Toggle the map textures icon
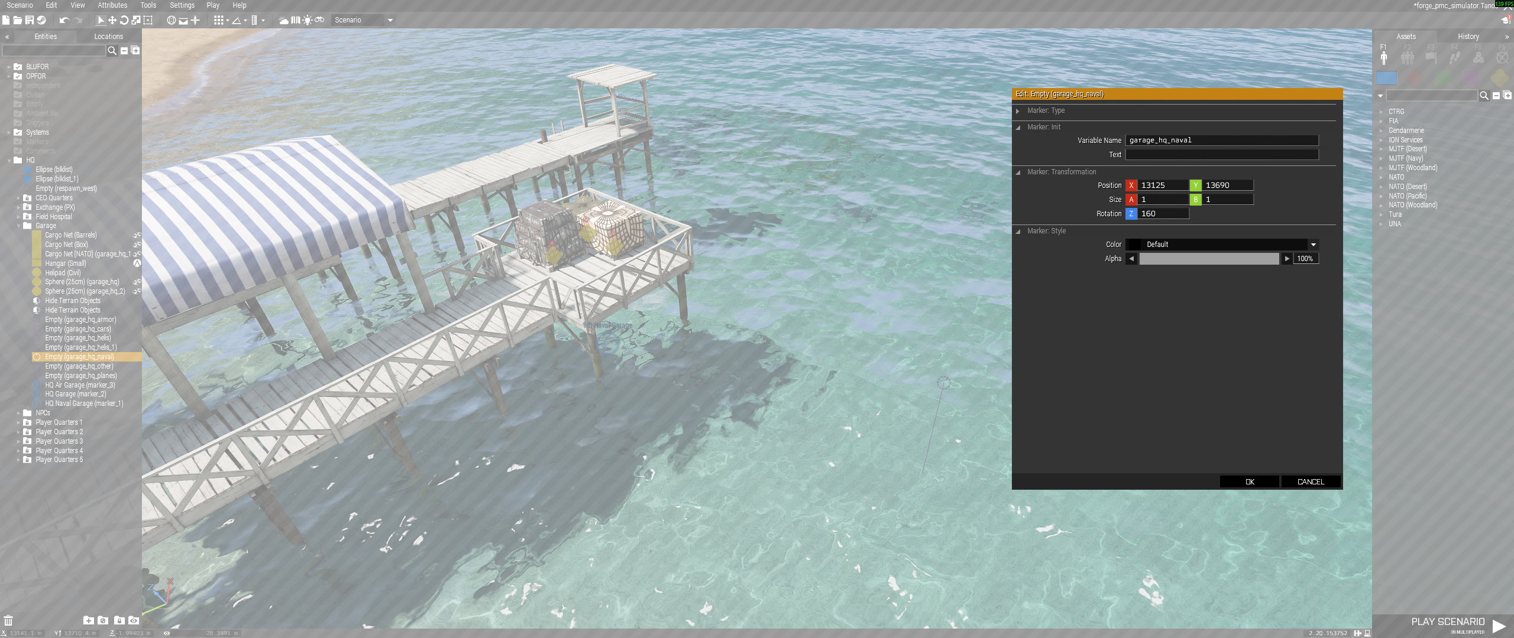 point(296,20)
